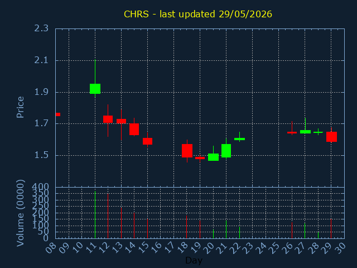Click the red volume bar on day 18
This screenshot has height=268, width=357.
pos(186,227)
